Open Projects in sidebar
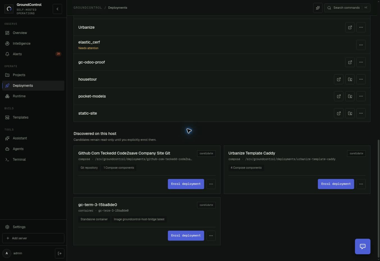This screenshot has width=380, height=261. coord(33,75)
